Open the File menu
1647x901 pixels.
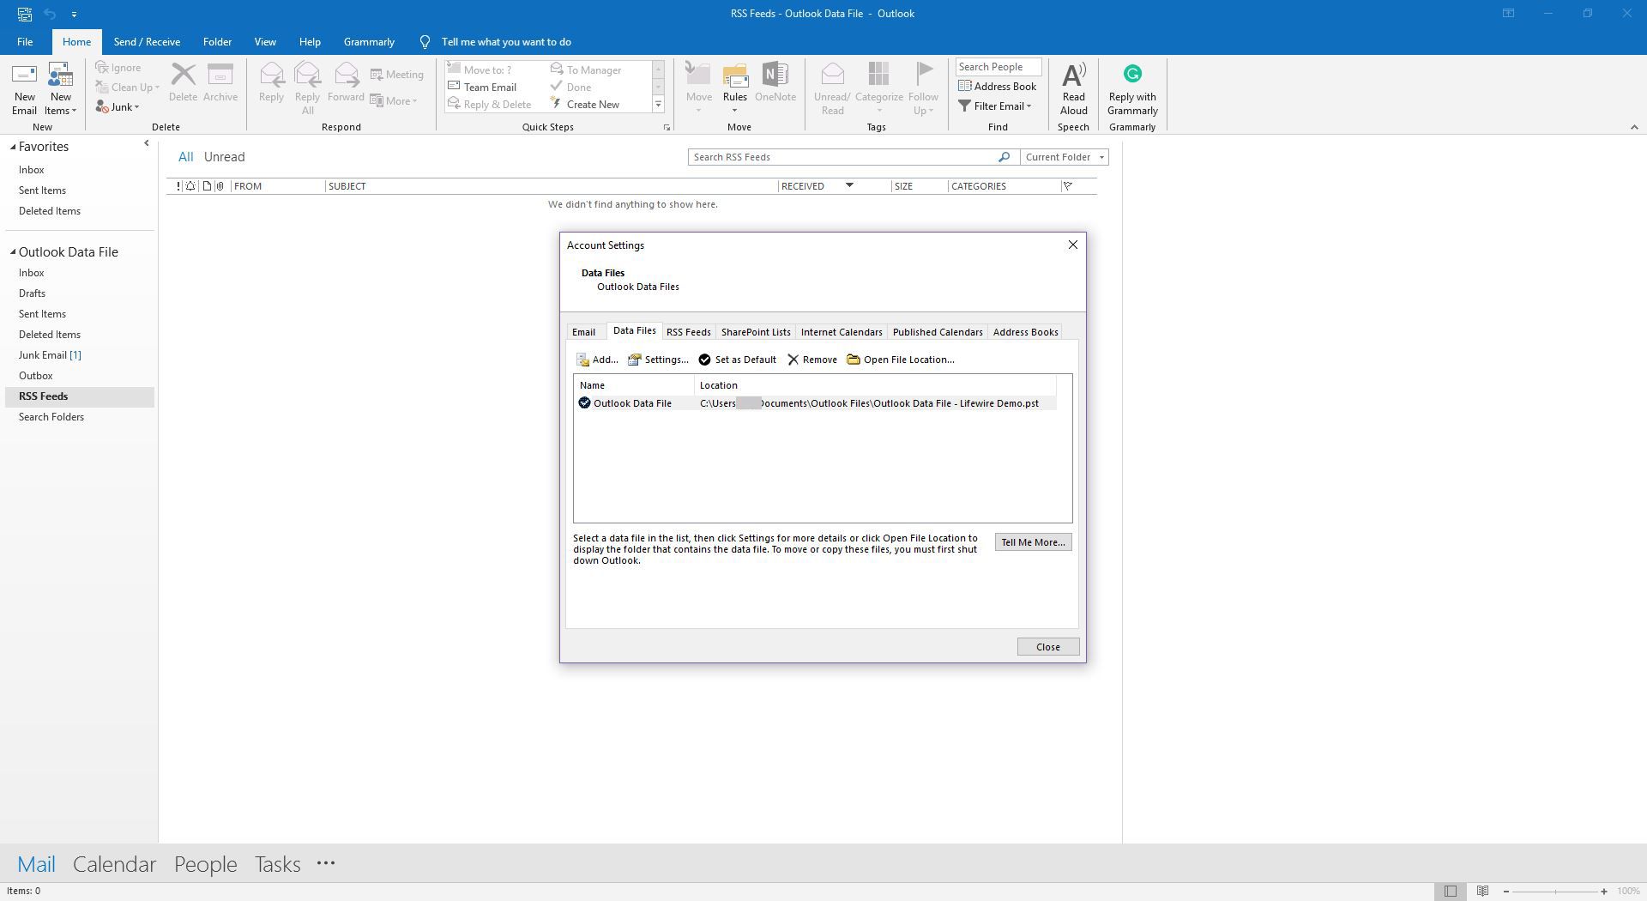point(25,42)
